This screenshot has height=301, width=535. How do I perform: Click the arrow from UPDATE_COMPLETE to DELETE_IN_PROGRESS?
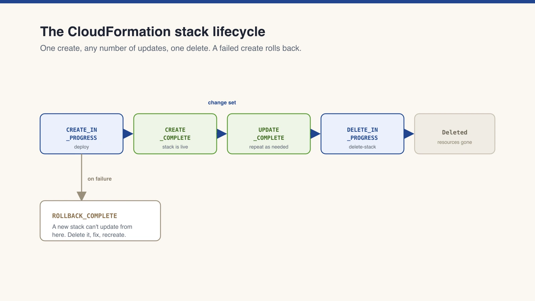[316, 134]
